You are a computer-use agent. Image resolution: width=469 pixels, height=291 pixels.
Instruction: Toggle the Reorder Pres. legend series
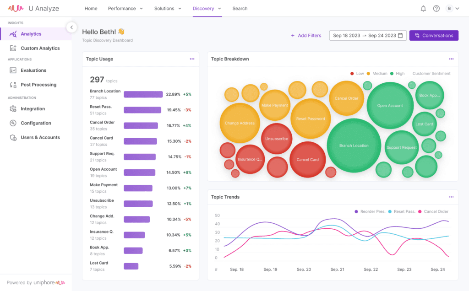pos(371,211)
